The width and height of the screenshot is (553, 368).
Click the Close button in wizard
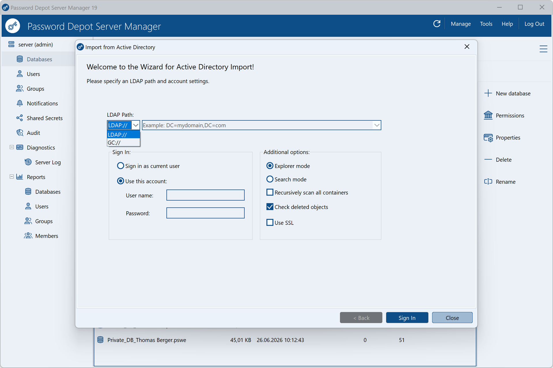click(452, 317)
